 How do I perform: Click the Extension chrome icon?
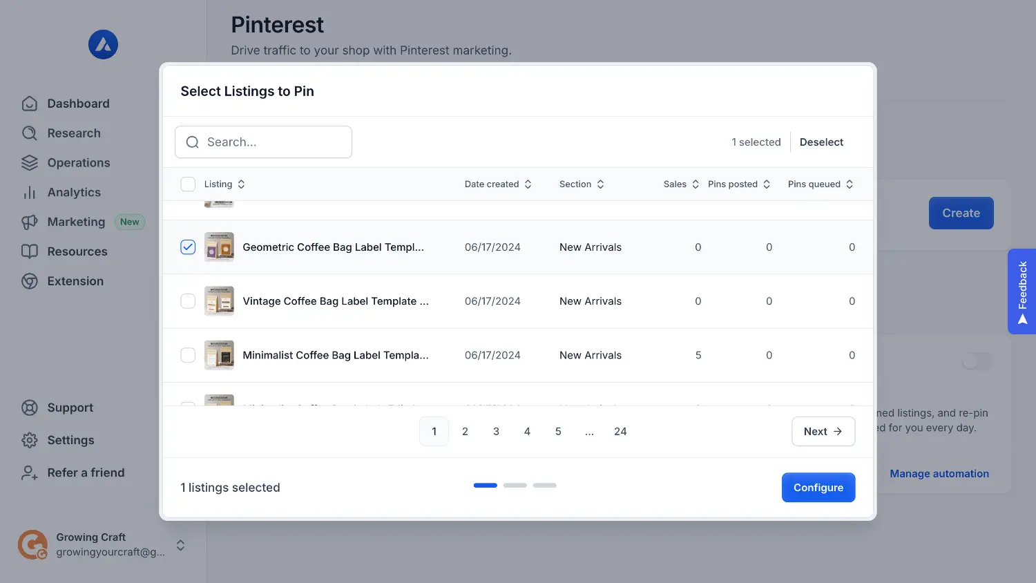[29, 281]
